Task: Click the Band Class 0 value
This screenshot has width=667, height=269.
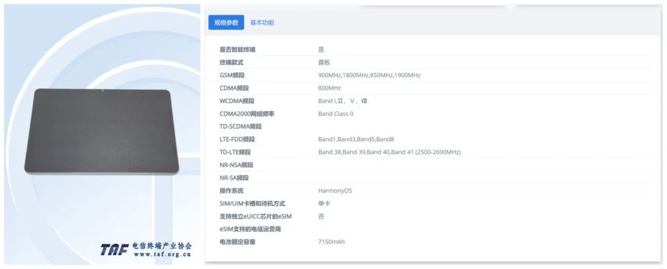Action: [335, 114]
